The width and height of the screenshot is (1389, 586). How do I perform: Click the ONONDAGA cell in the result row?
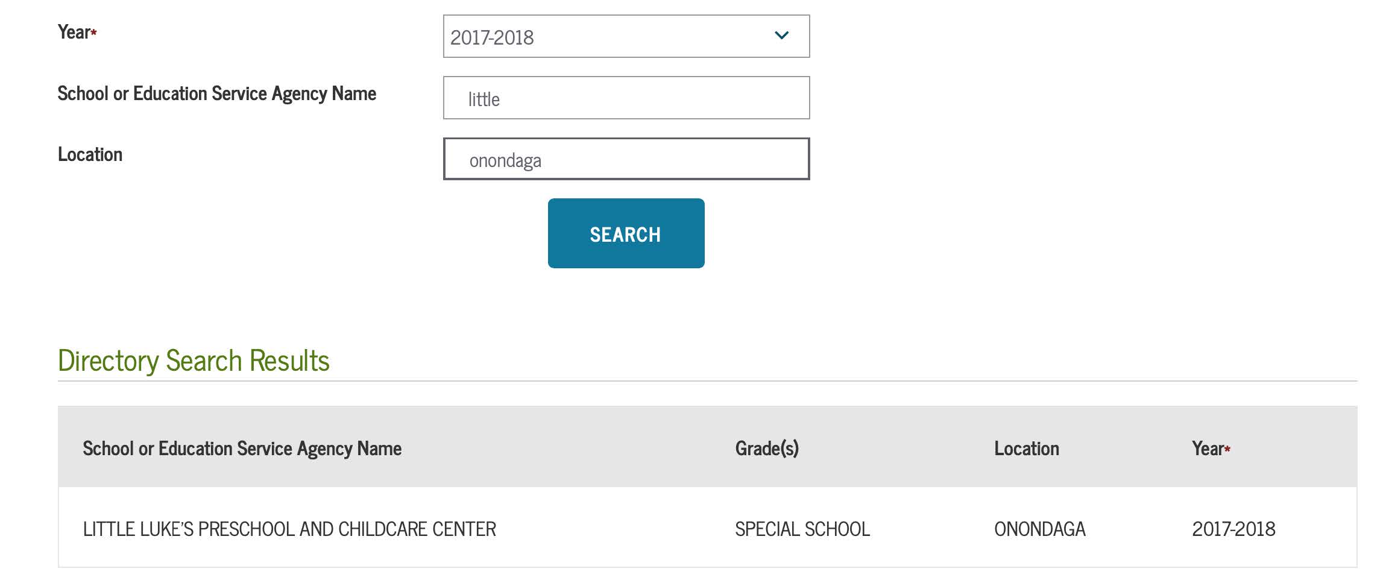(1040, 529)
